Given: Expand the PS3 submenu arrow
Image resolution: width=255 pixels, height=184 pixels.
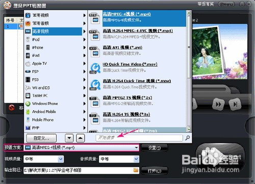Looking at the screenshot, I should coord(85,79).
